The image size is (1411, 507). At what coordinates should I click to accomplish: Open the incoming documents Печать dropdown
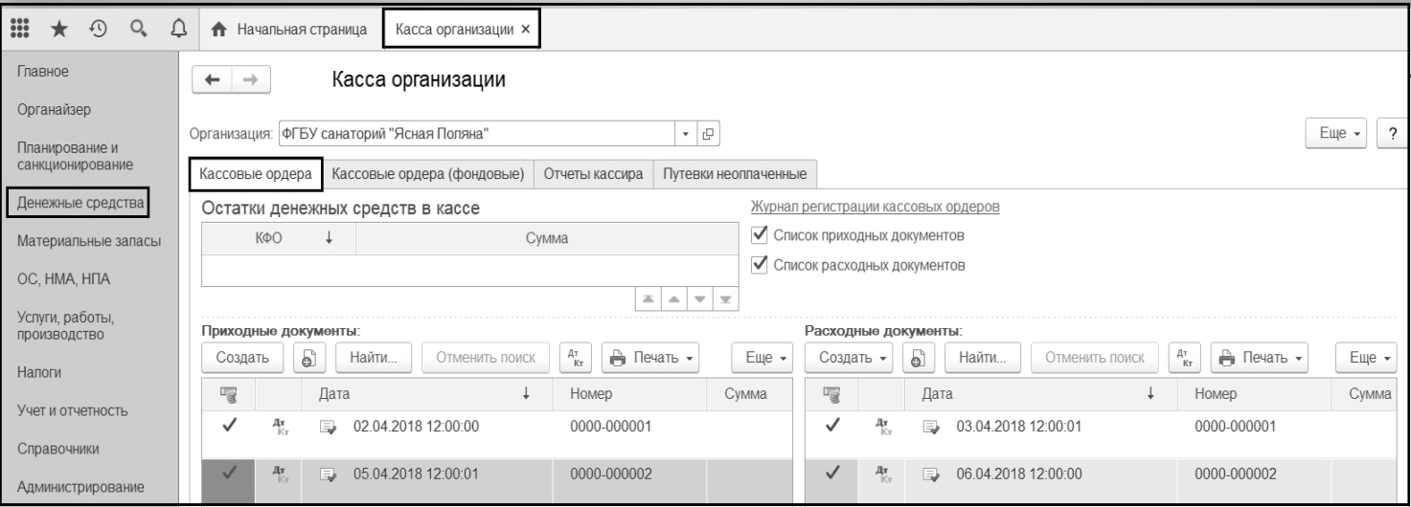pyautogui.click(x=652, y=358)
